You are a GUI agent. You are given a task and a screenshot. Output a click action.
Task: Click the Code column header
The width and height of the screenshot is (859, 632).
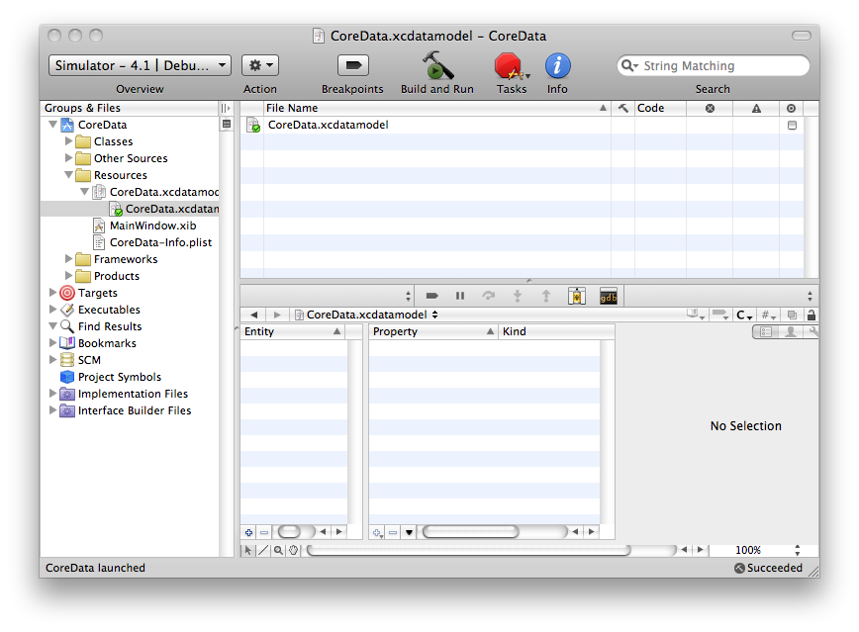coord(660,108)
